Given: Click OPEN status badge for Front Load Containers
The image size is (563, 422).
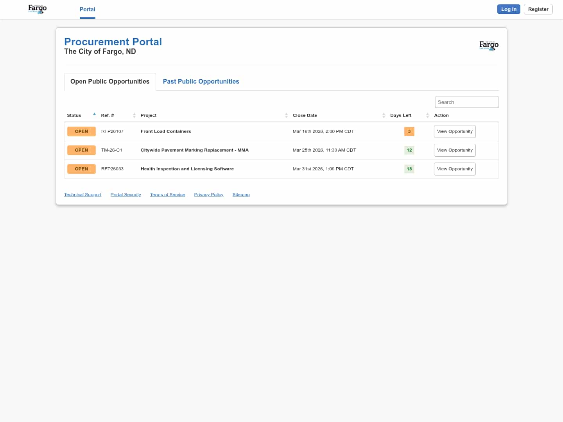Looking at the screenshot, I should coord(81,132).
